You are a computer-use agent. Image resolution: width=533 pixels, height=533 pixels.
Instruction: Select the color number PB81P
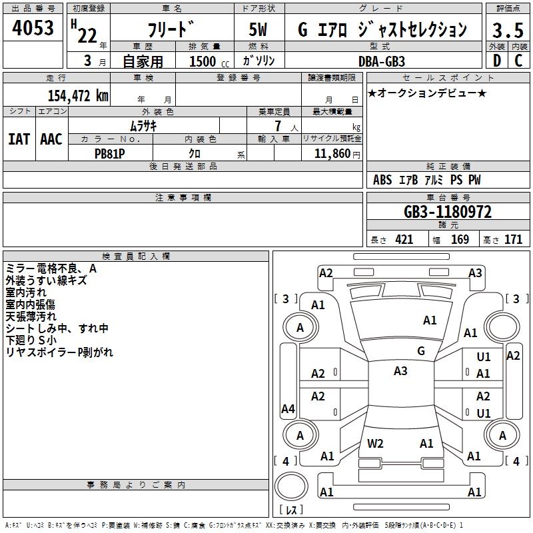click(x=110, y=154)
